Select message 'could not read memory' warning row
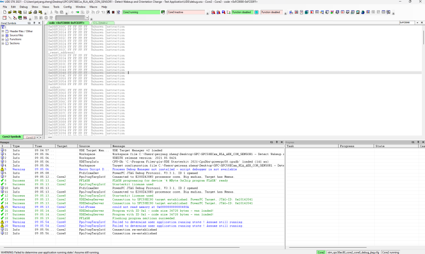The height and width of the screenshot is (254, 425). 142,207
